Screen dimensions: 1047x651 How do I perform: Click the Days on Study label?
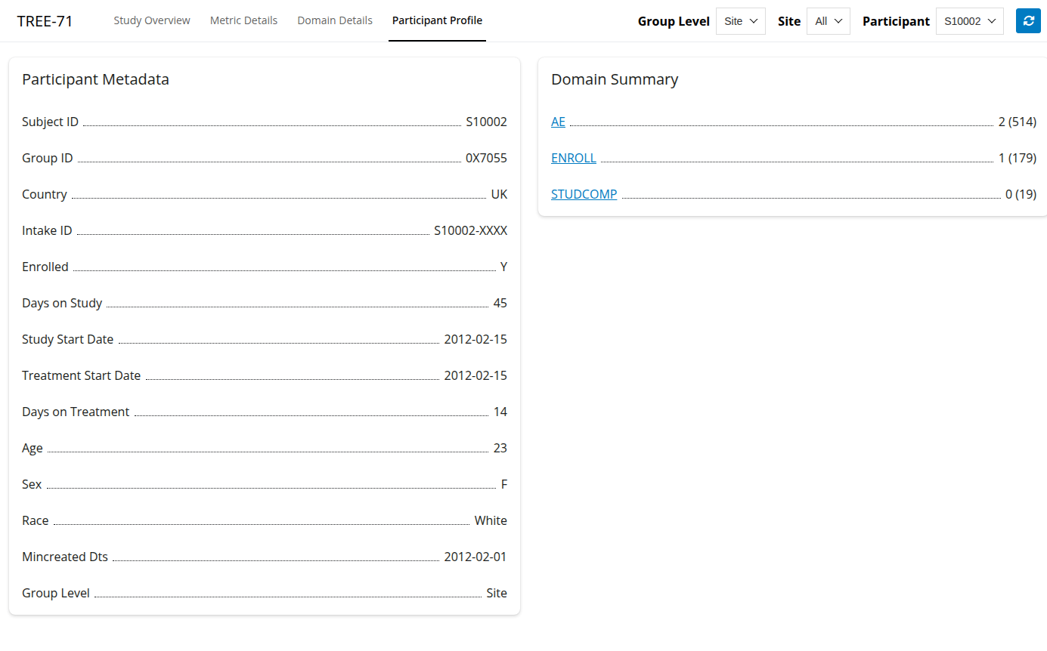[62, 303]
